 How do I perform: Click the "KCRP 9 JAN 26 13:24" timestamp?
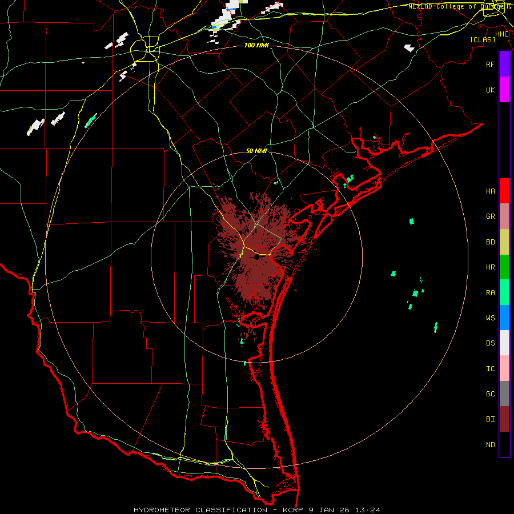coord(331,510)
